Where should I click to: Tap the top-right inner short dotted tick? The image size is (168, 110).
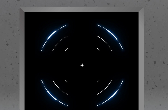pyautogui.click(x=98, y=49)
